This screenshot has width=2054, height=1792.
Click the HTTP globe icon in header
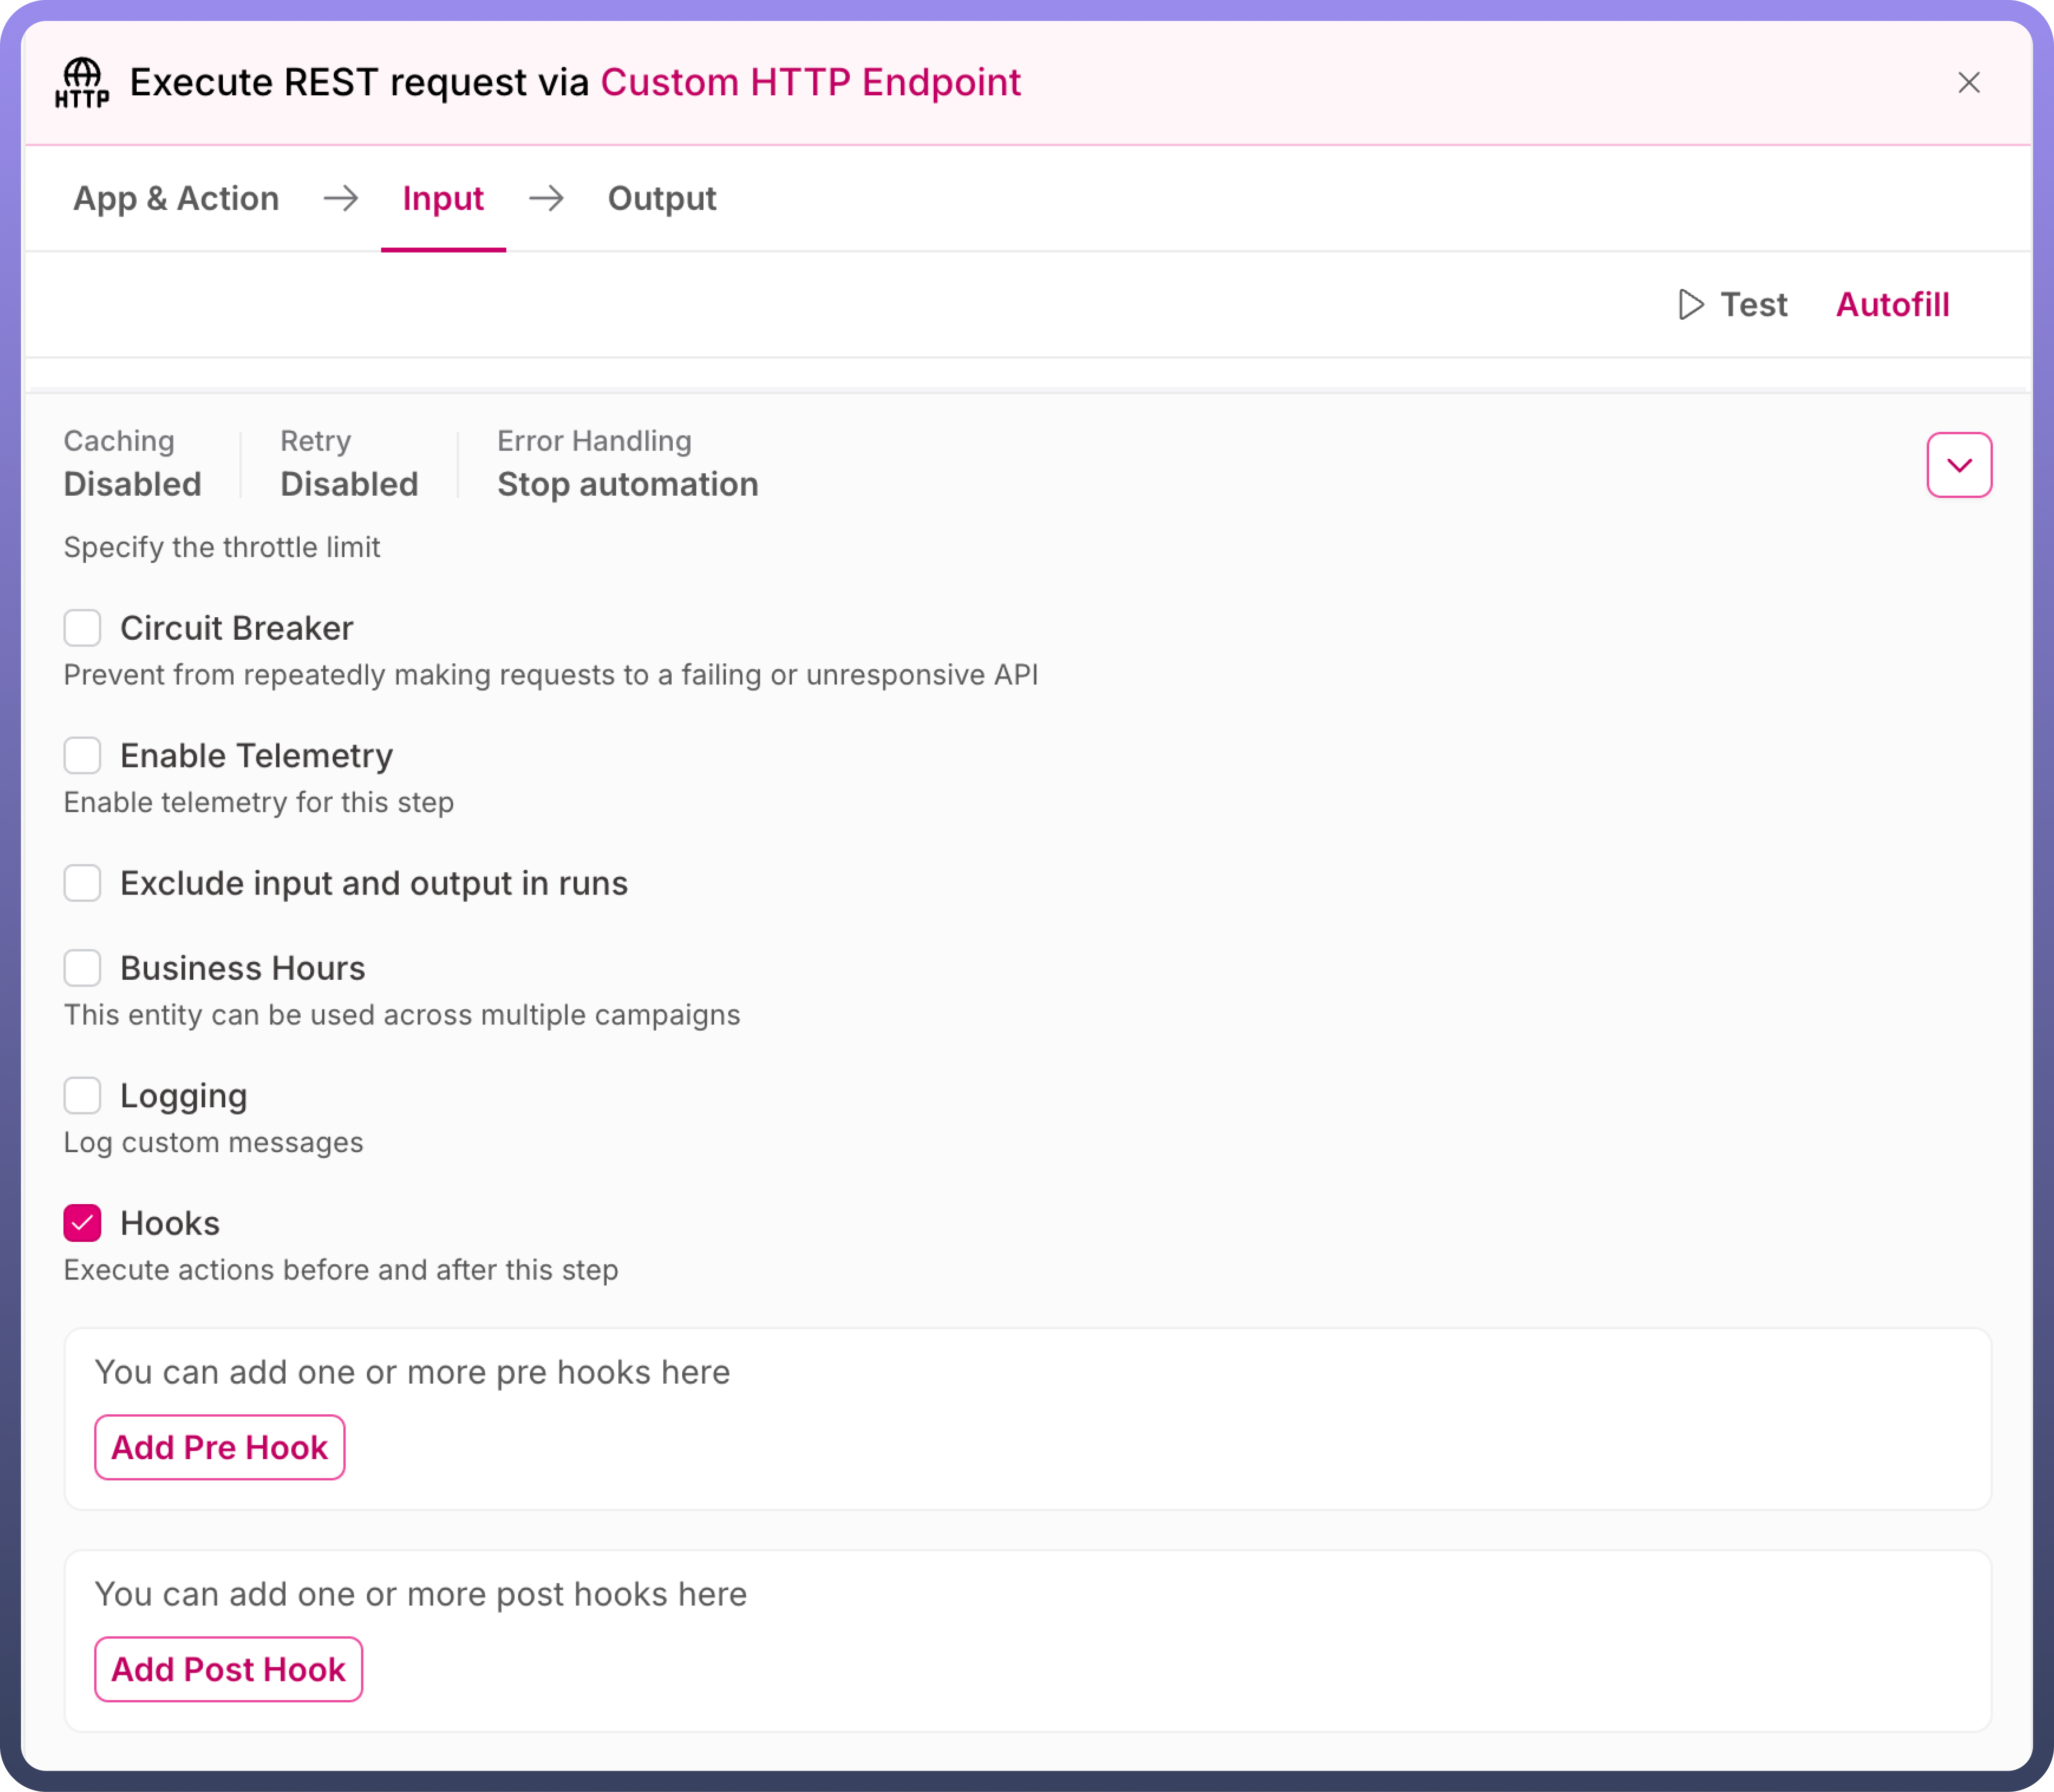82,83
